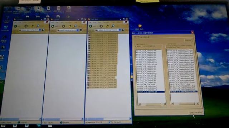This screenshot has width=229, height=128.
Task: Click Back arrow in leftmost Explorer window
Action: tap(15, 26)
